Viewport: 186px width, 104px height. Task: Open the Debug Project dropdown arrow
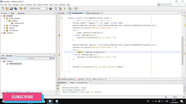(x=73, y=8)
